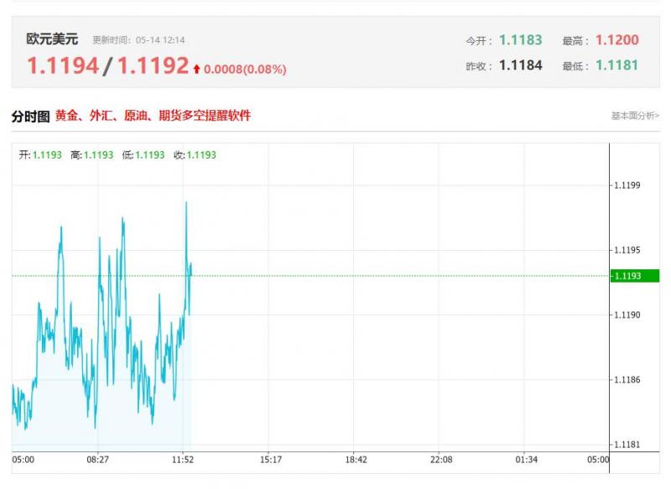Click the highest peak of the price line
671x489 pixels.
tap(186, 203)
